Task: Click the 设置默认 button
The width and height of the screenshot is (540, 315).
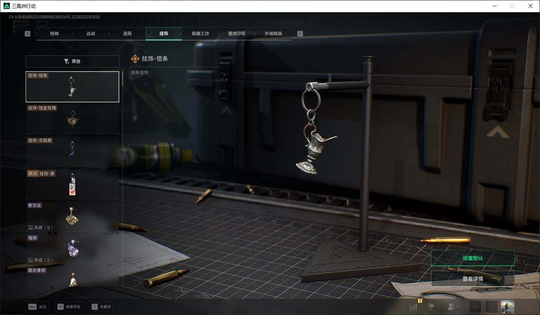Action: [472, 258]
